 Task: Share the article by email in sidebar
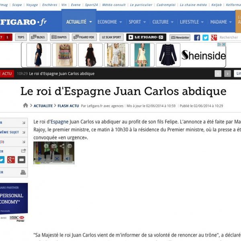click(x=21, y=159)
